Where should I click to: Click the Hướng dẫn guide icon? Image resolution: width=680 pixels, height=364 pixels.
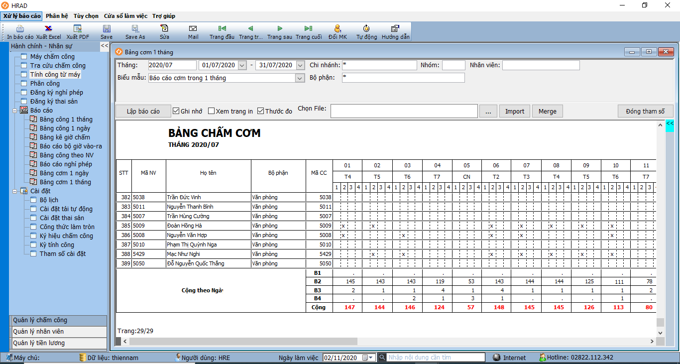coord(395,29)
